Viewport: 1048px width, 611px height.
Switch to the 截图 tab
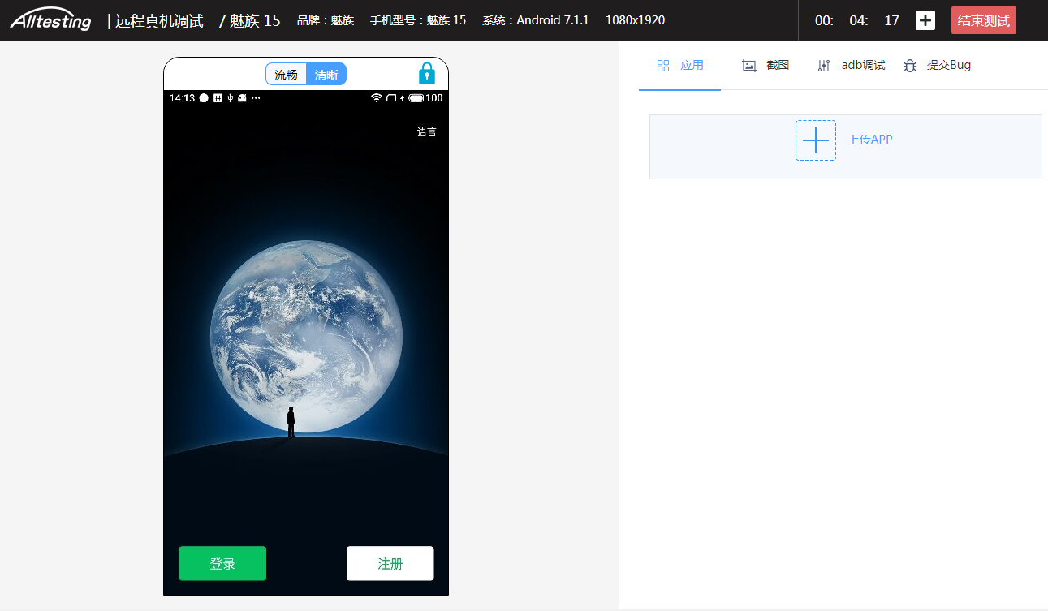[x=766, y=66]
